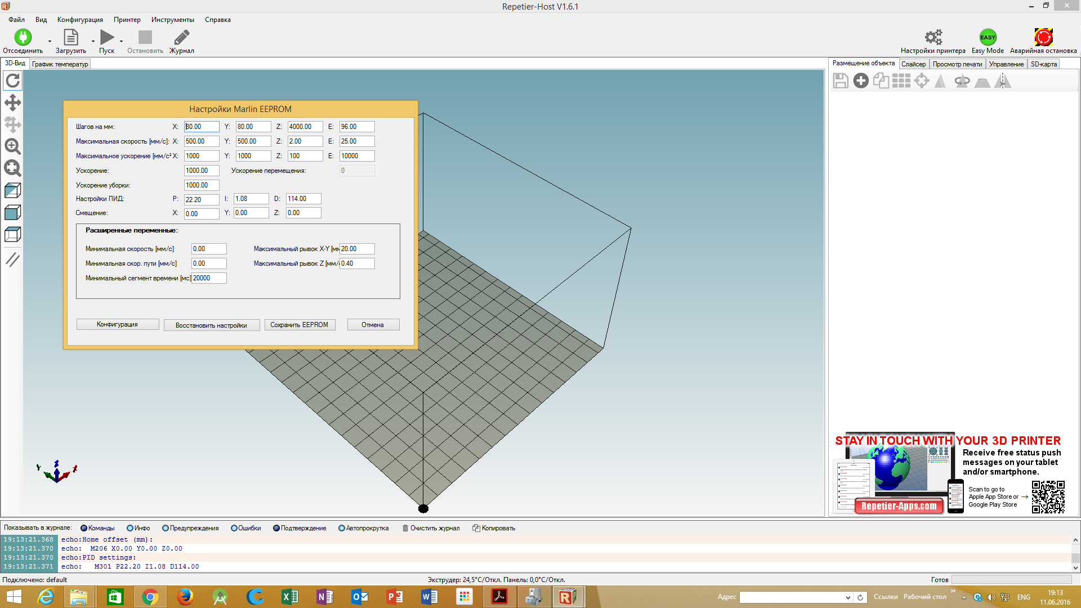Click the Отсоединить green connect icon
1081x608 pixels.
coord(23,38)
